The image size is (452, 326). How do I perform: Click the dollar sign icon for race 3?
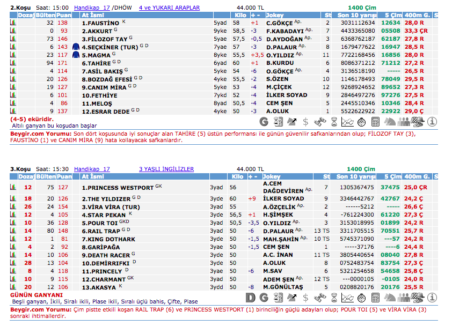pos(305,297)
